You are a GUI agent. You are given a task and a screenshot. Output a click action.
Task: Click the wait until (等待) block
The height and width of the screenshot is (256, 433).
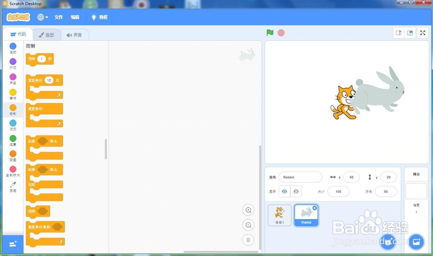click(38, 211)
